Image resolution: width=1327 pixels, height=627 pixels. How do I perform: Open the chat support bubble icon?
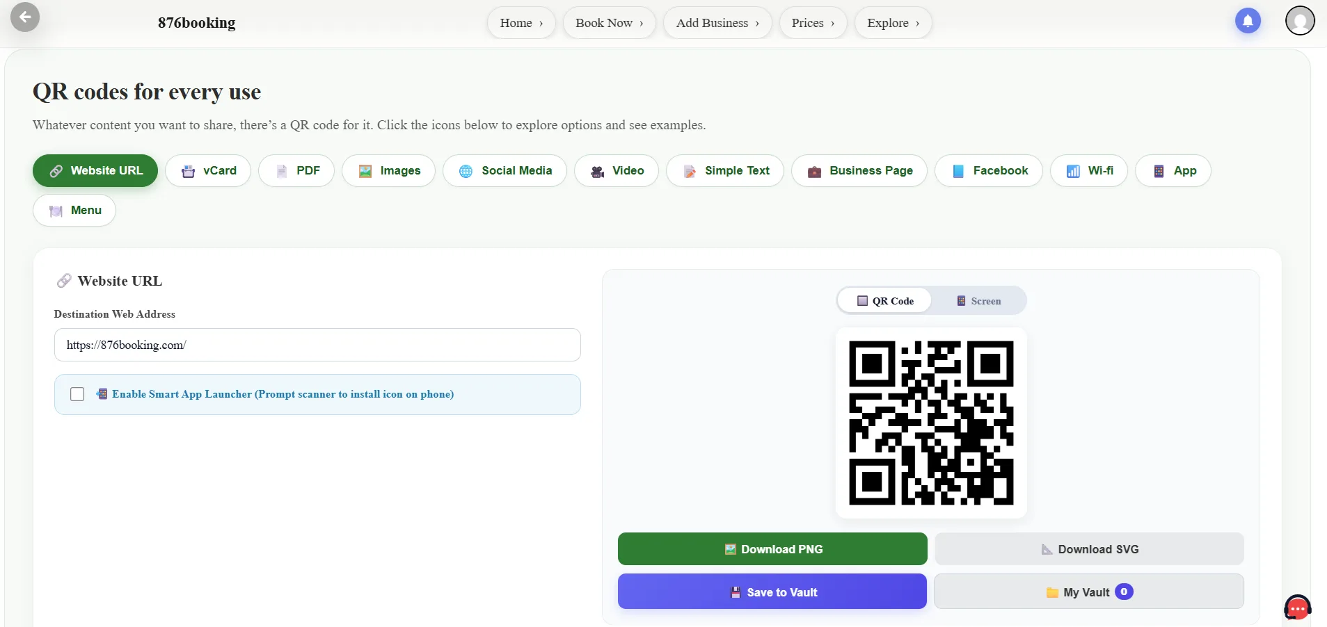pos(1298,608)
